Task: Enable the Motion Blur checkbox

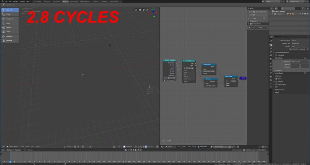Action: [276, 84]
